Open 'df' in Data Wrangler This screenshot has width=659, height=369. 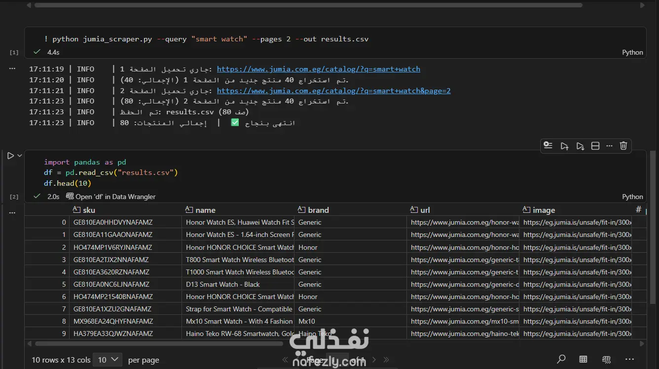[x=110, y=197]
